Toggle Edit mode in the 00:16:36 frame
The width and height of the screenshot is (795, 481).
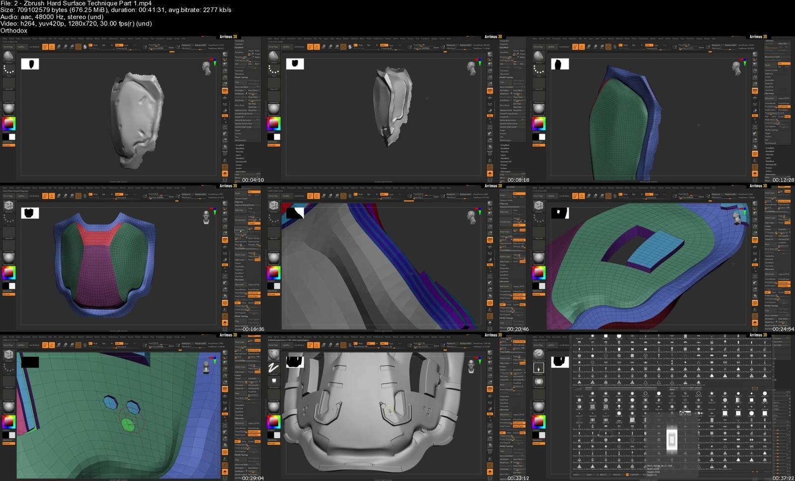click(45, 196)
